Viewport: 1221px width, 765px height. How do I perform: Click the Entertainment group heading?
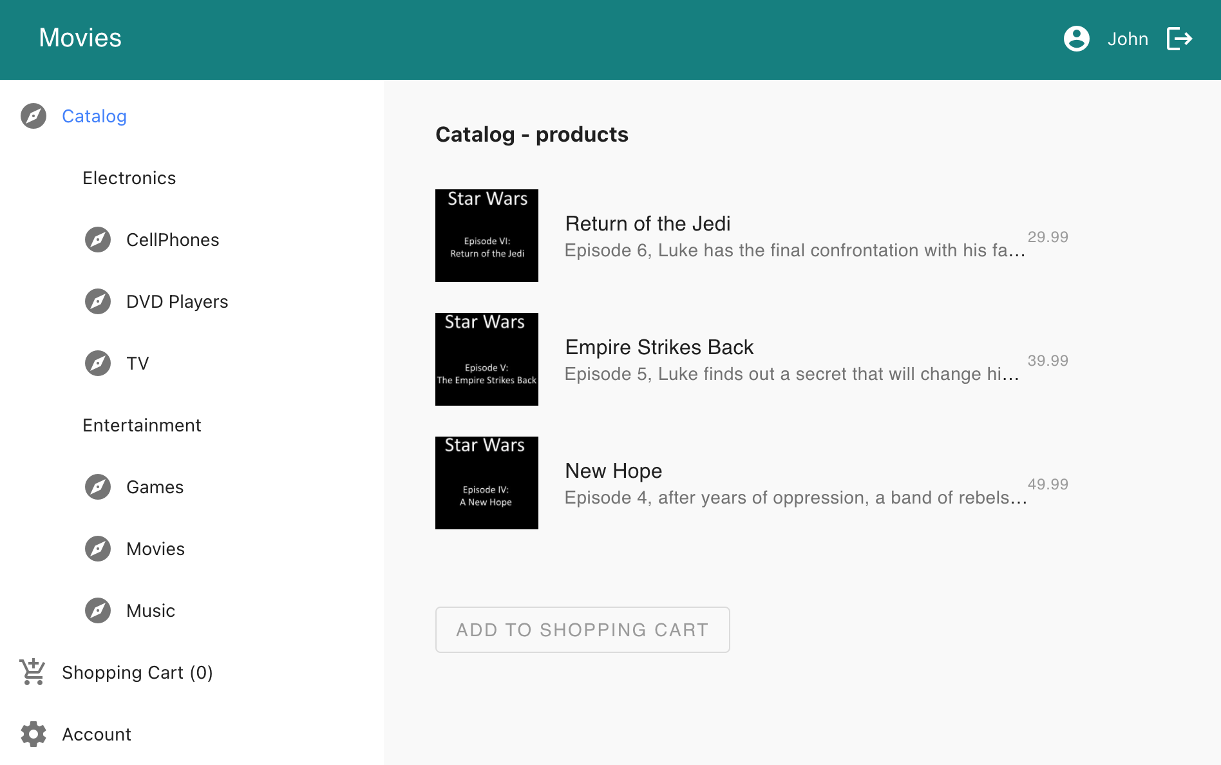[x=142, y=425]
